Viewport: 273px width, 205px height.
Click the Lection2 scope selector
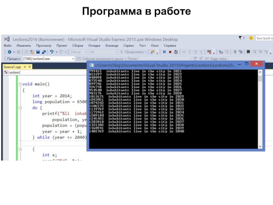pyautogui.click(x=45, y=72)
